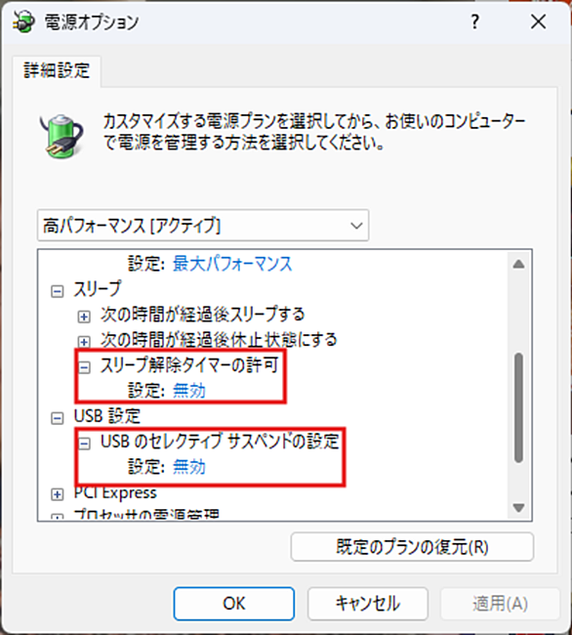Click 無効 value under USB selective suspend
This screenshot has width=572, height=635.
click(x=189, y=467)
